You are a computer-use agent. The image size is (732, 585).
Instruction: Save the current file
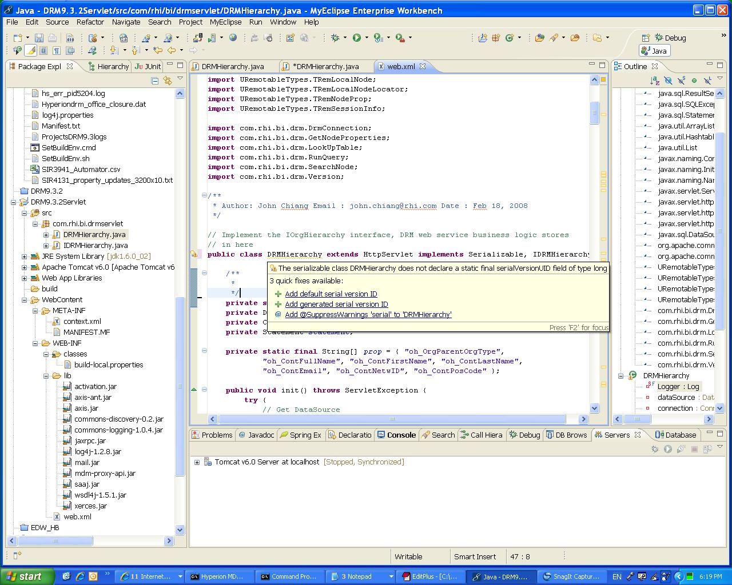[38, 38]
